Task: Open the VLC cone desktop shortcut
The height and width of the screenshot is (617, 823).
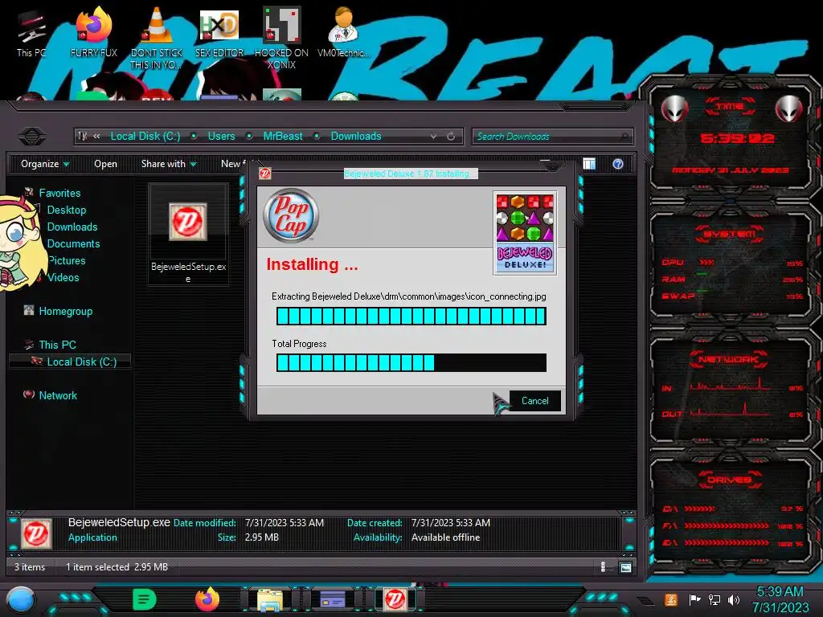Action: pos(157,38)
